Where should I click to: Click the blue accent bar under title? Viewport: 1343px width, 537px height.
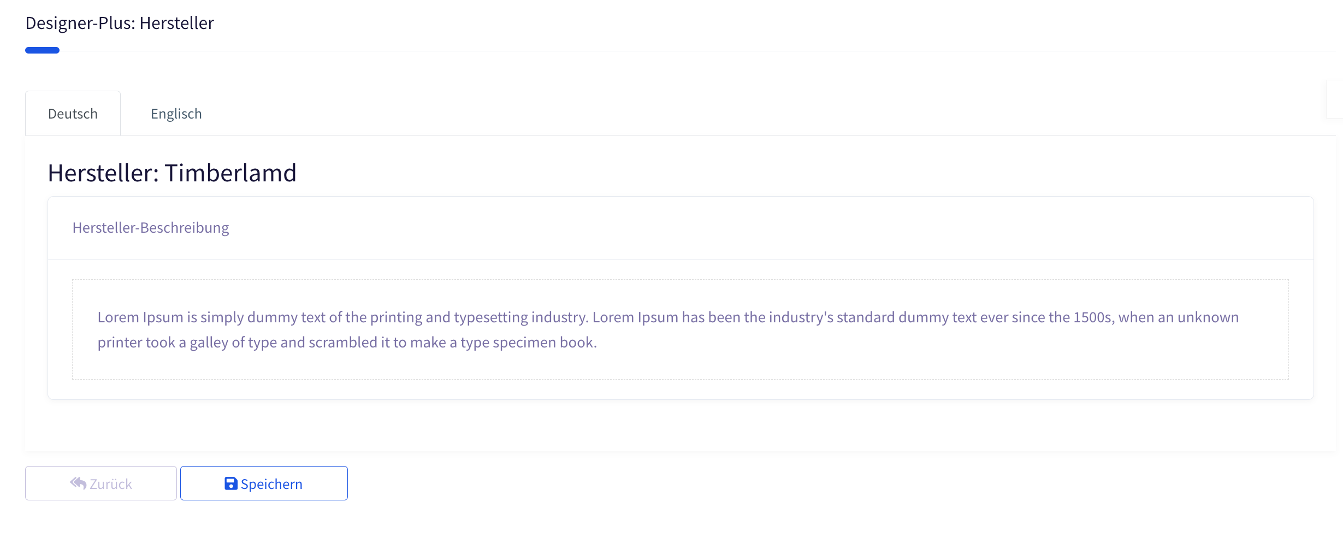pyautogui.click(x=42, y=50)
